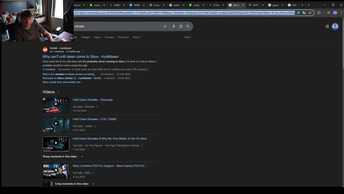Bookmark this page with the star icon
344x194 pixels.
(x=310, y=13)
